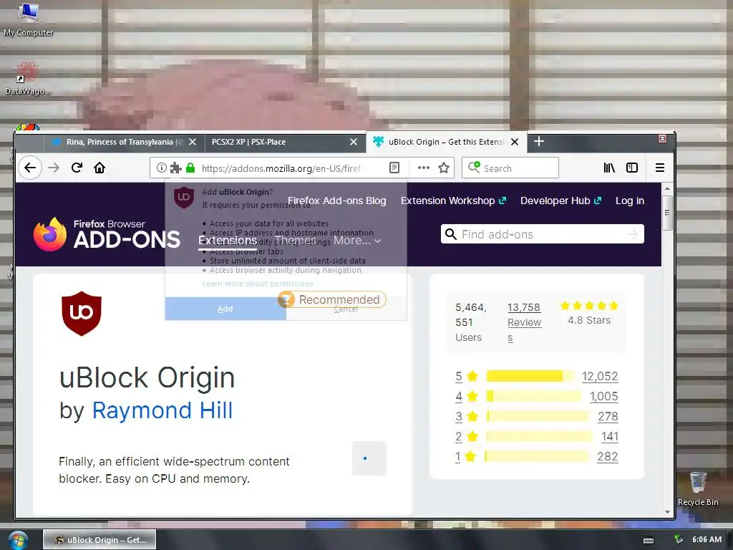Click the keyboard tray icon
733x550 pixels.
(x=649, y=540)
